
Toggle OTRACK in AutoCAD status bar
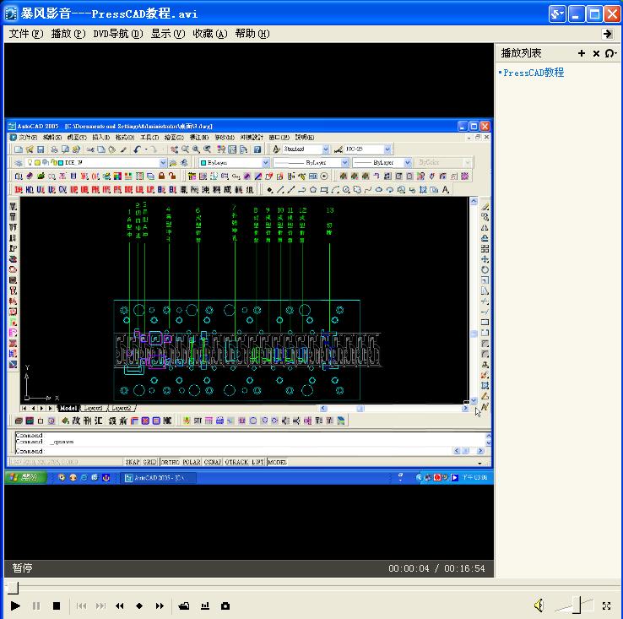237,463
